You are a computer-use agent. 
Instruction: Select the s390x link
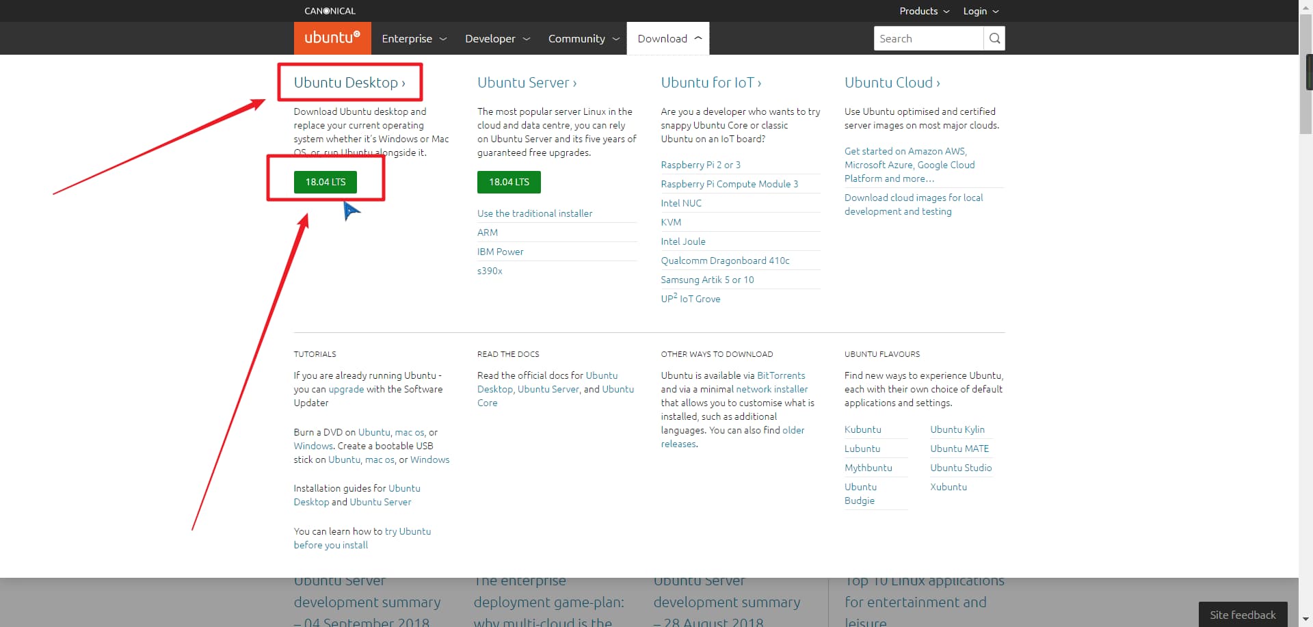(490, 271)
